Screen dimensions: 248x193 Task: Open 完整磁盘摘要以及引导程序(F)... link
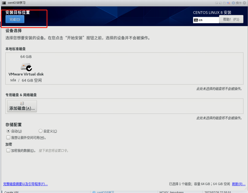(x=25, y=184)
